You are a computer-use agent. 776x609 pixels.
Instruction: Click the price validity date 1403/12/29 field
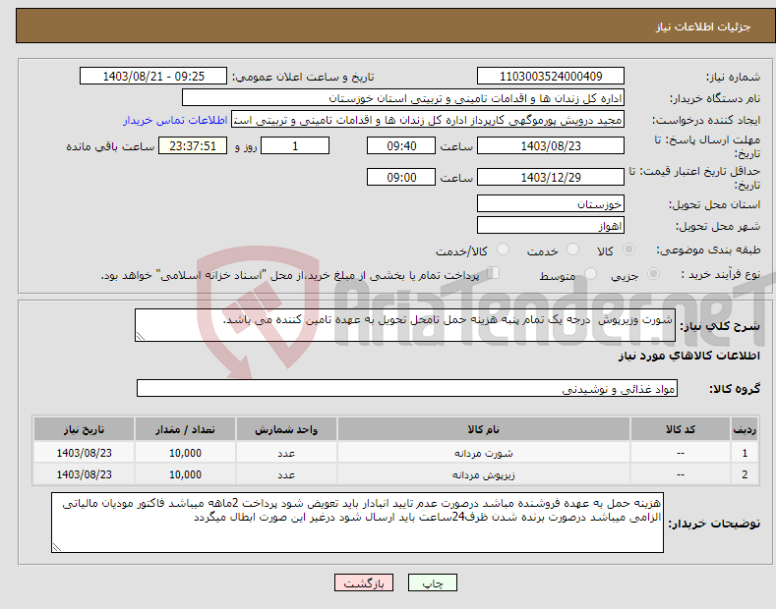coord(551,177)
